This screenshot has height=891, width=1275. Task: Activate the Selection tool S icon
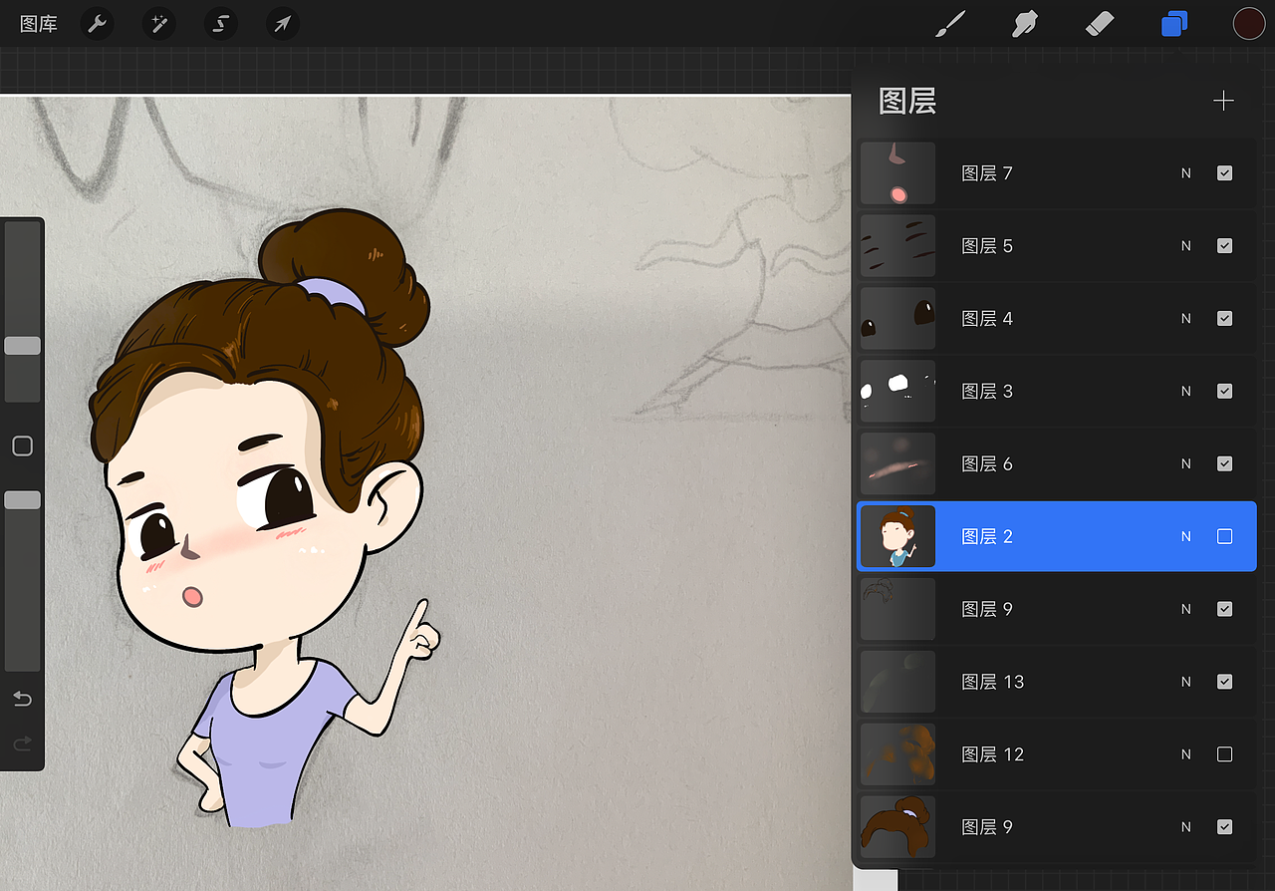[220, 24]
